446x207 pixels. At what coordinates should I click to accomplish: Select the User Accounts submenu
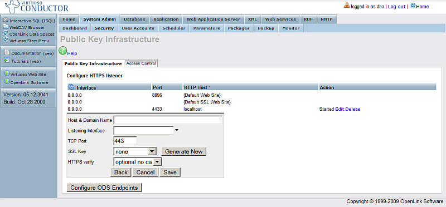(x=138, y=28)
